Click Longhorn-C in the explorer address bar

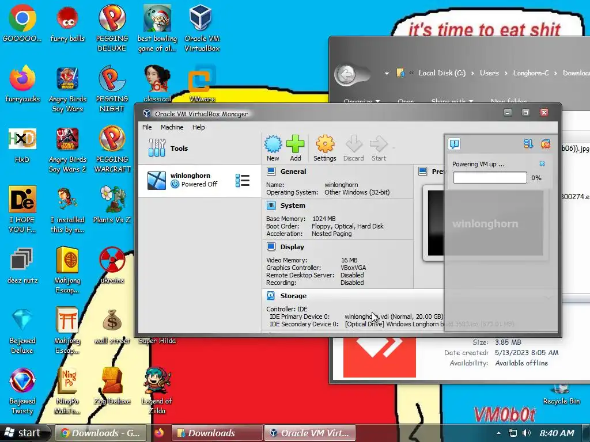(x=531, y=73)
